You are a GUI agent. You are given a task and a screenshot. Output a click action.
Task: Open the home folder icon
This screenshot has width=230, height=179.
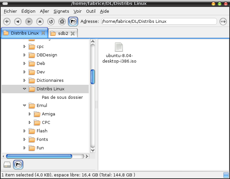coord(62,22)
